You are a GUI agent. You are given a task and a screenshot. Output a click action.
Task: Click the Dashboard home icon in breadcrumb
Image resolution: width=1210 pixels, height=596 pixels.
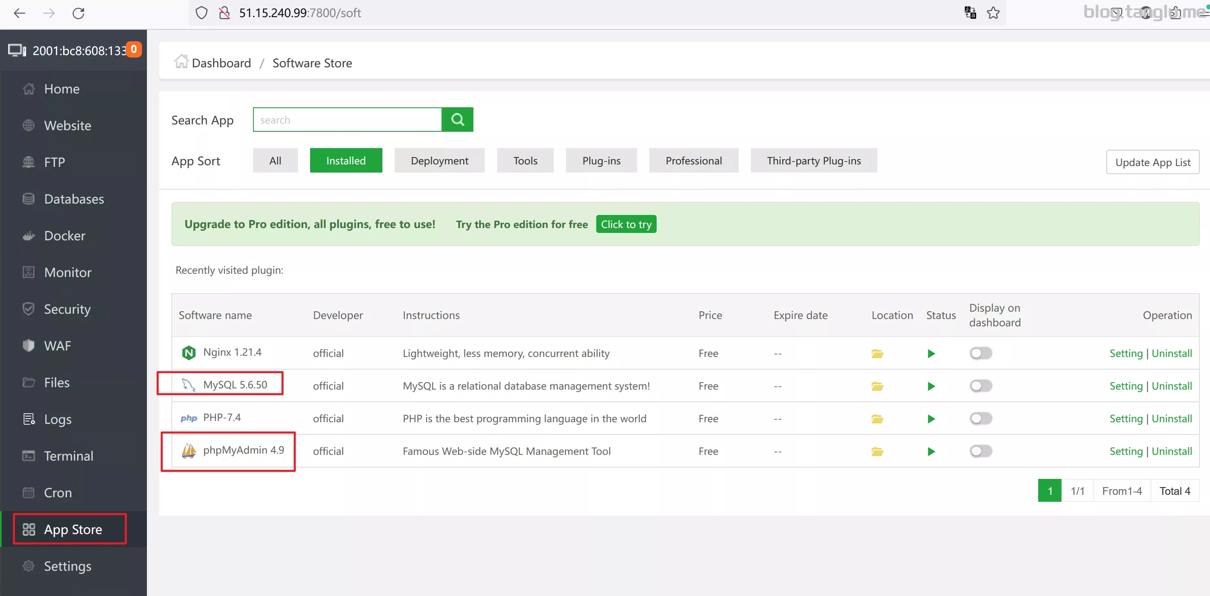[181, 62]
